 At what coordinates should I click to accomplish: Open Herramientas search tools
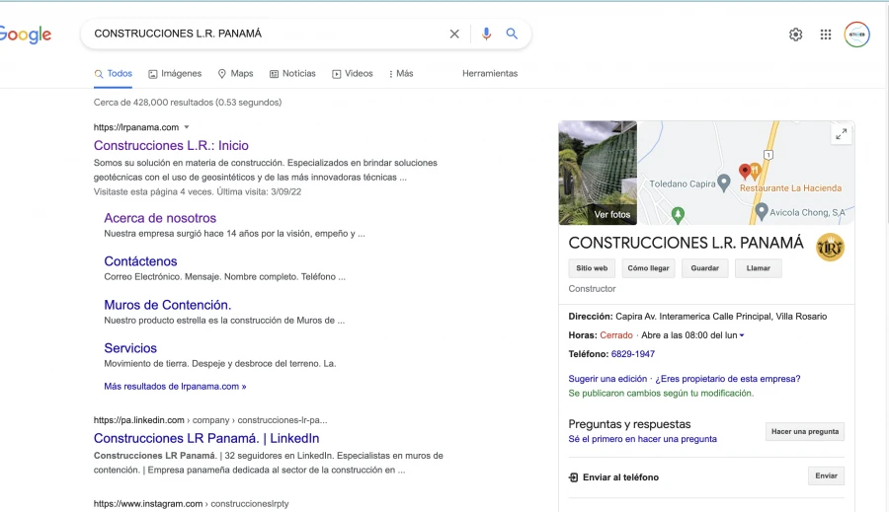click(490, 74)
